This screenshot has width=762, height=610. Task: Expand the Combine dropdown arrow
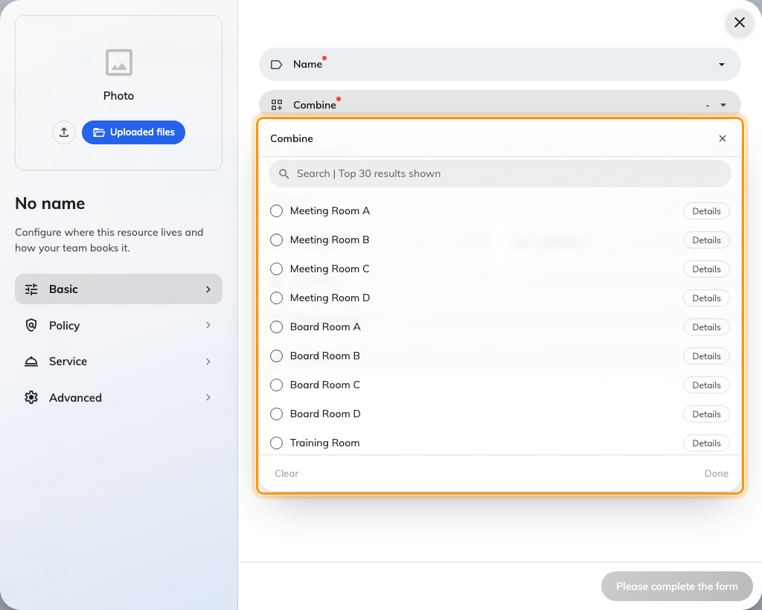(x=723, y=105)
